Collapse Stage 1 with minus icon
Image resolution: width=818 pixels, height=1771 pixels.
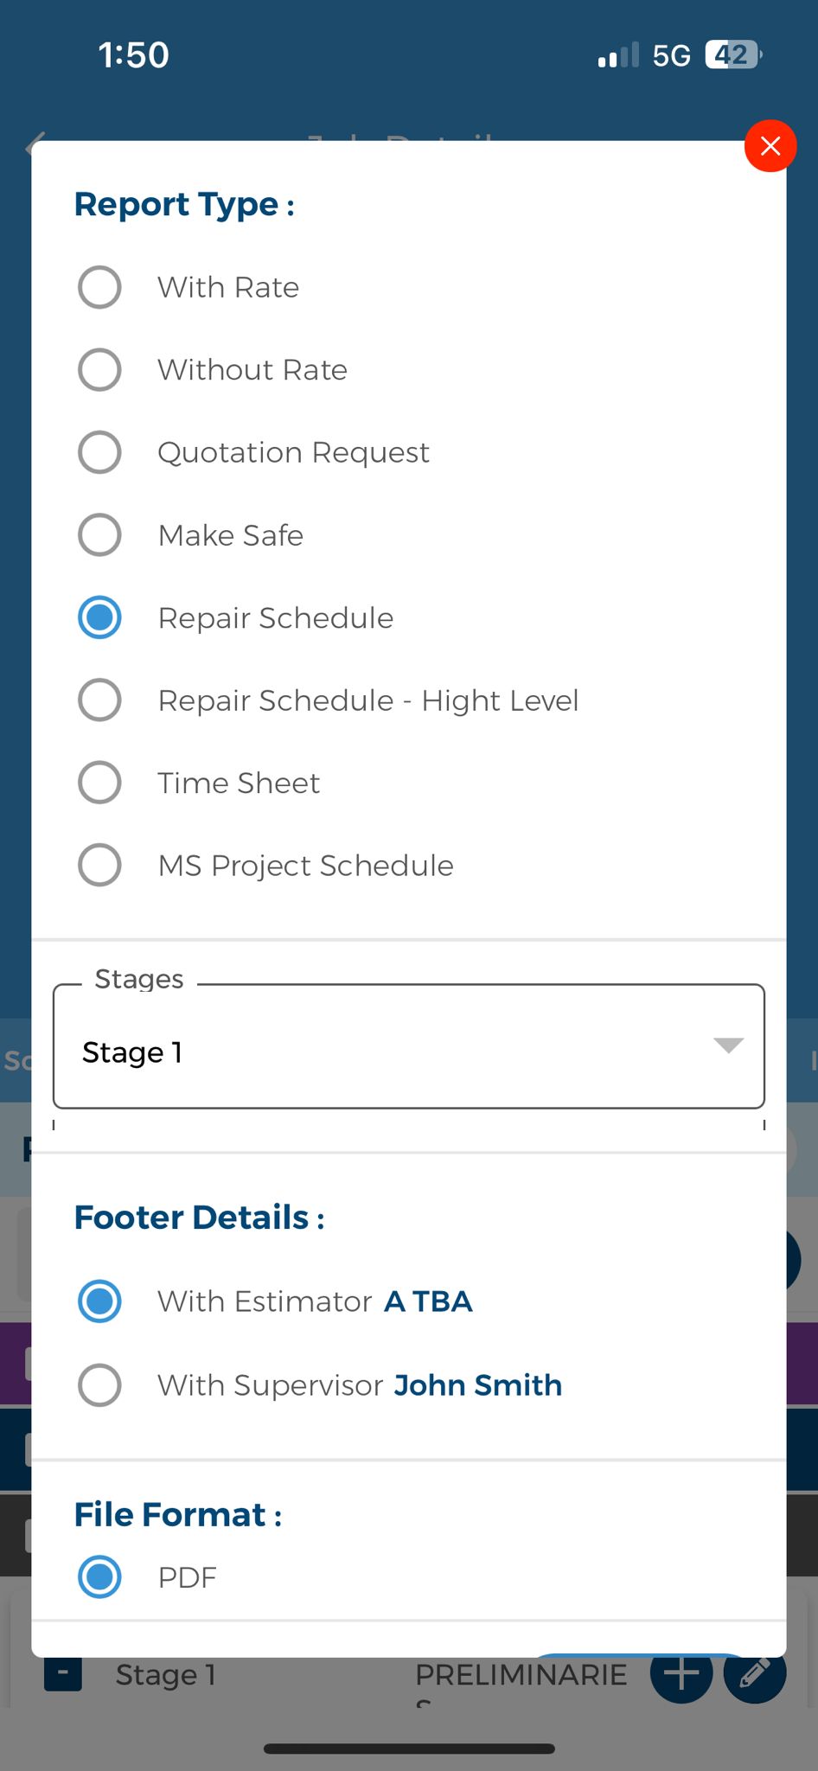63,1674
